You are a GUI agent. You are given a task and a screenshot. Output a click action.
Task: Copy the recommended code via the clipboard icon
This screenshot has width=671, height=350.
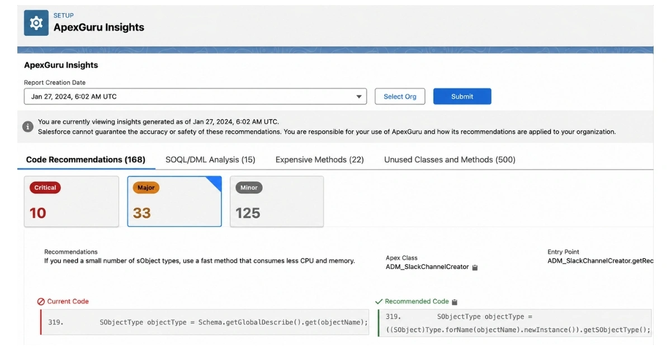pyautogui.click(x=455, y=302)
